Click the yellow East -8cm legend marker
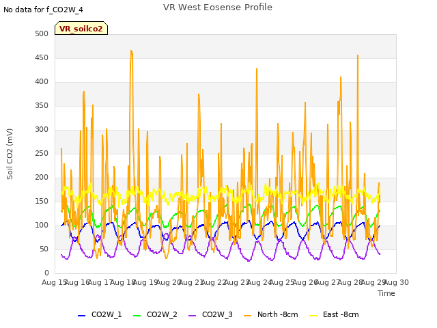 (x=313, y=316)
